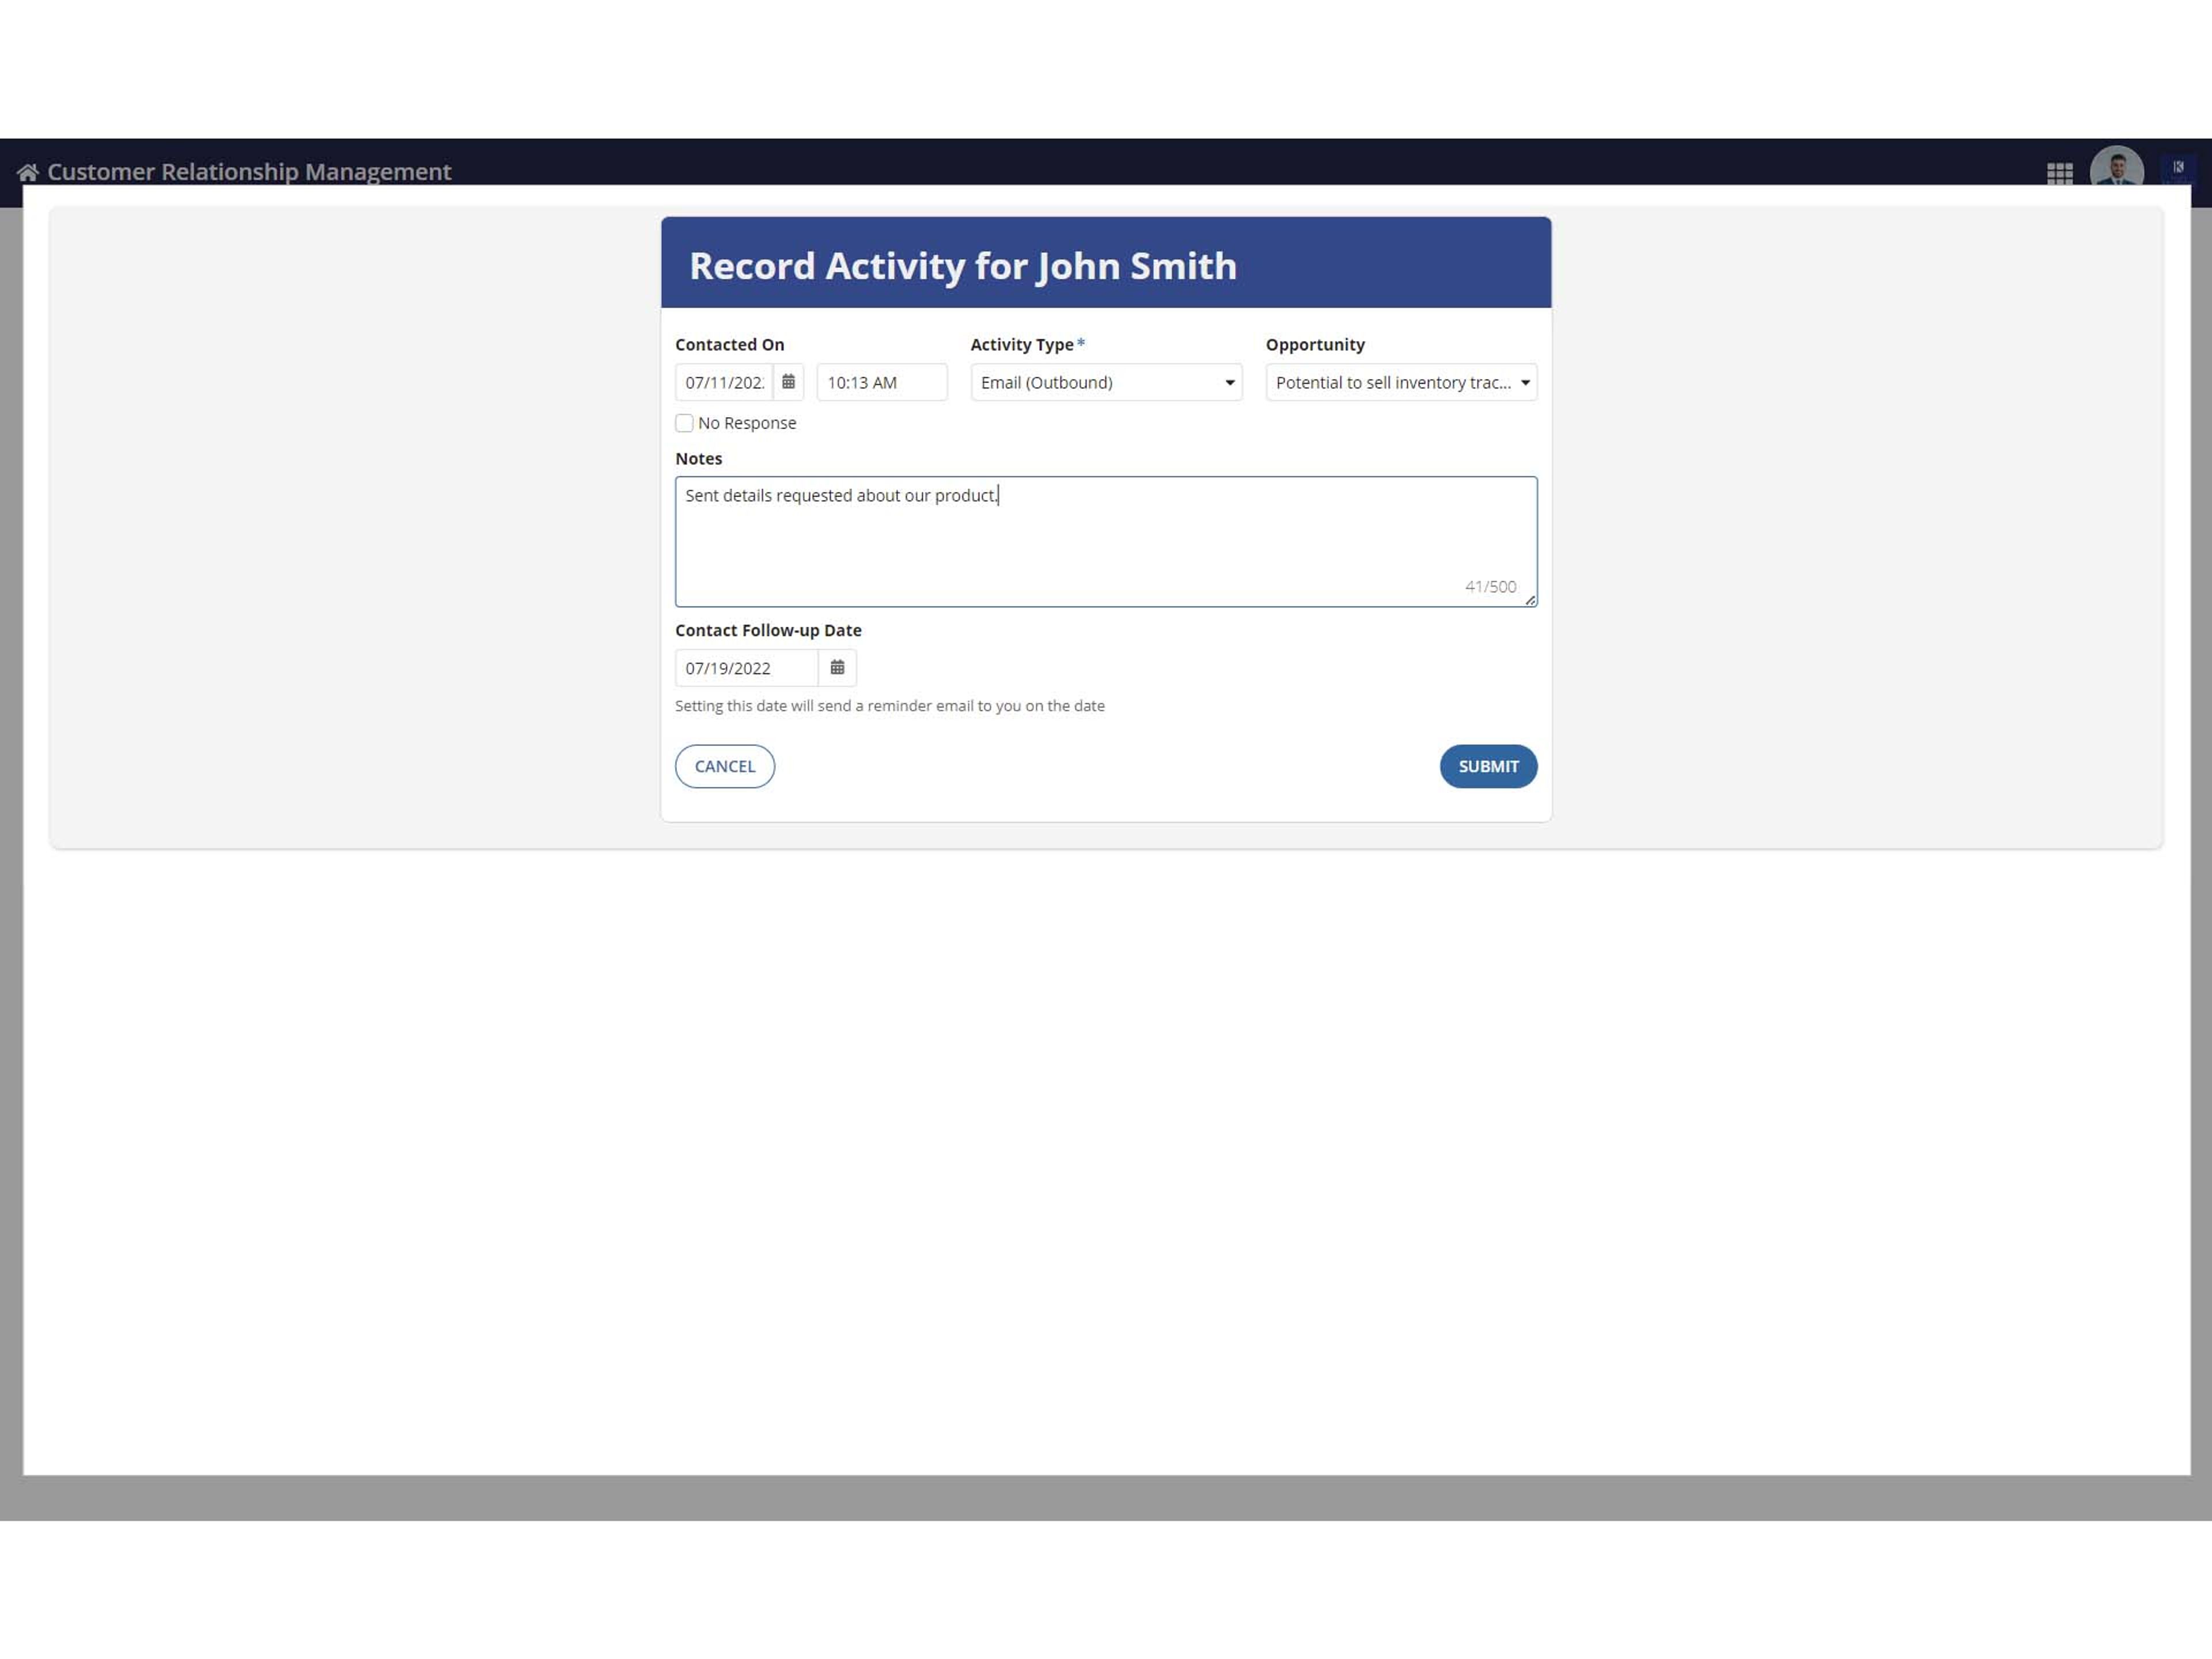Click the Record Activity for John Smith heading
Viewport: 2212px width, 1659px height.
(x=963, y=266)
